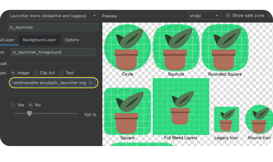The width and height of the screenshot is (273, 162).
Task: Select the No radio button
Action: point(31,105)
